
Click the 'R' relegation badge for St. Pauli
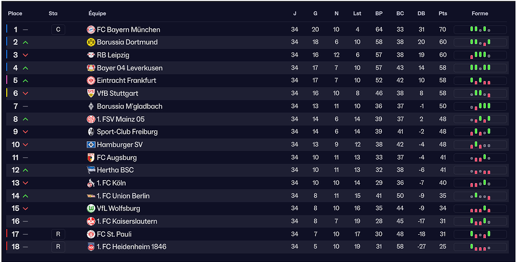[x=58, y=234]
